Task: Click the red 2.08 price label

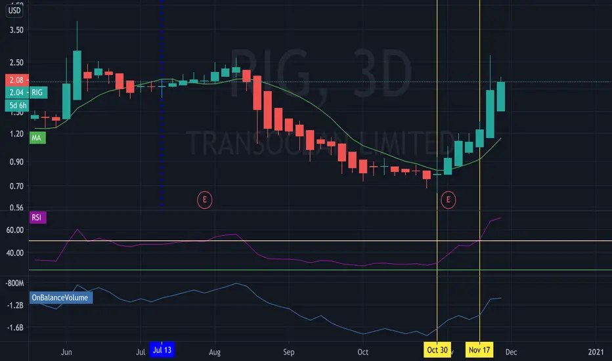Action: (17, 80)
